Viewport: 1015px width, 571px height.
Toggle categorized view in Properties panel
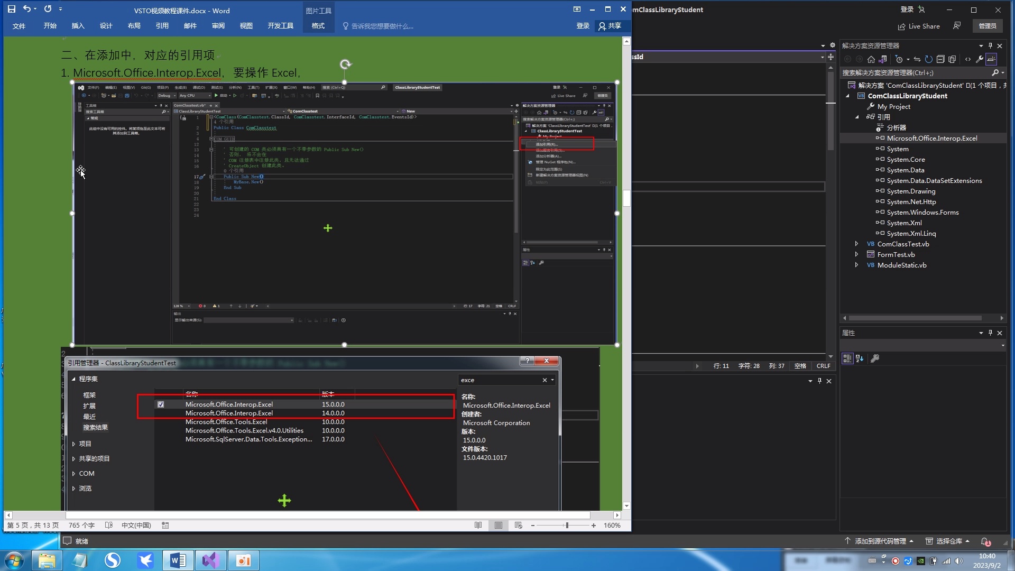pos(847,358)
